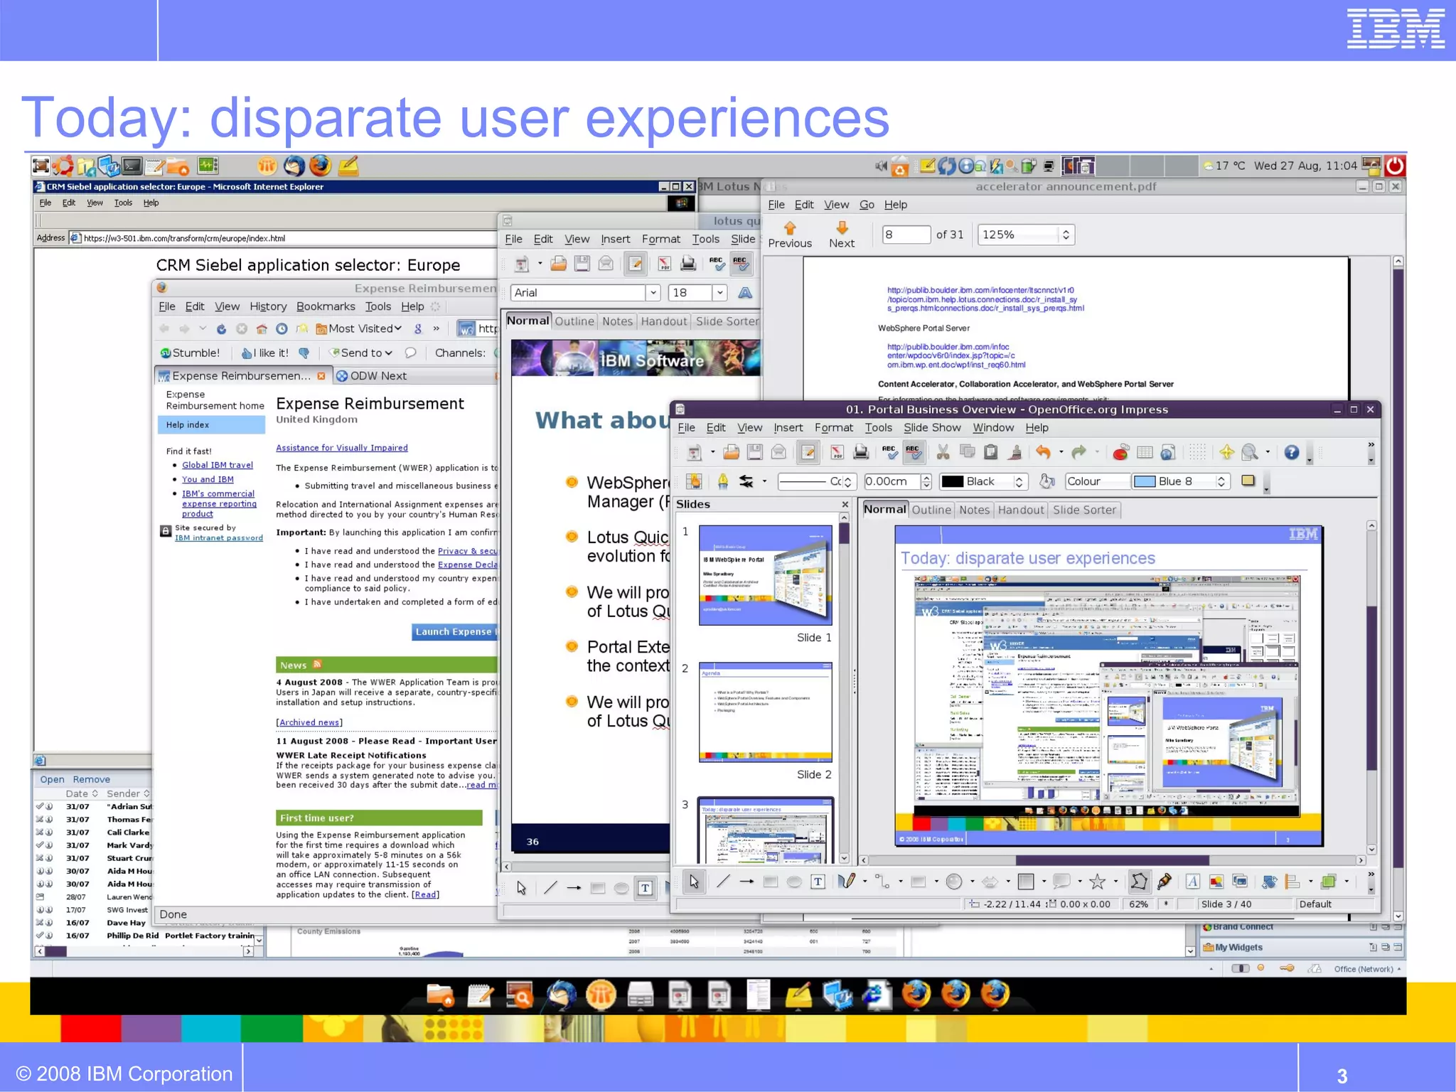The height and width of the screenshot is (1092, 1456).
Task: Activate Select arrow tool in Impress
Action: point(694,882)
